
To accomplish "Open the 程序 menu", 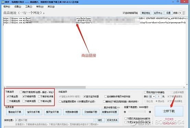I will coord(7,6).
